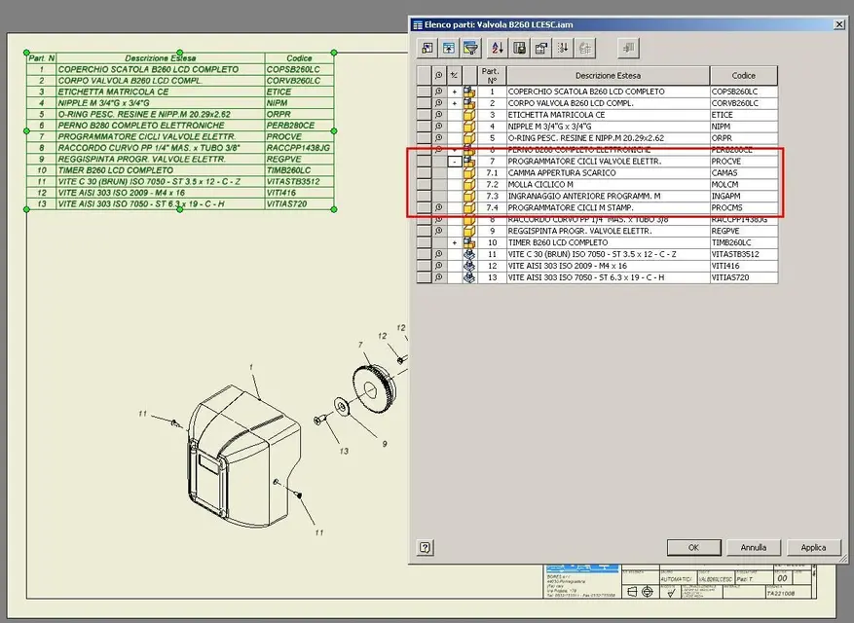Click the expand/collapse column header icon
Viewport: 854px width, 623px height.
click(x=454, y=75)
